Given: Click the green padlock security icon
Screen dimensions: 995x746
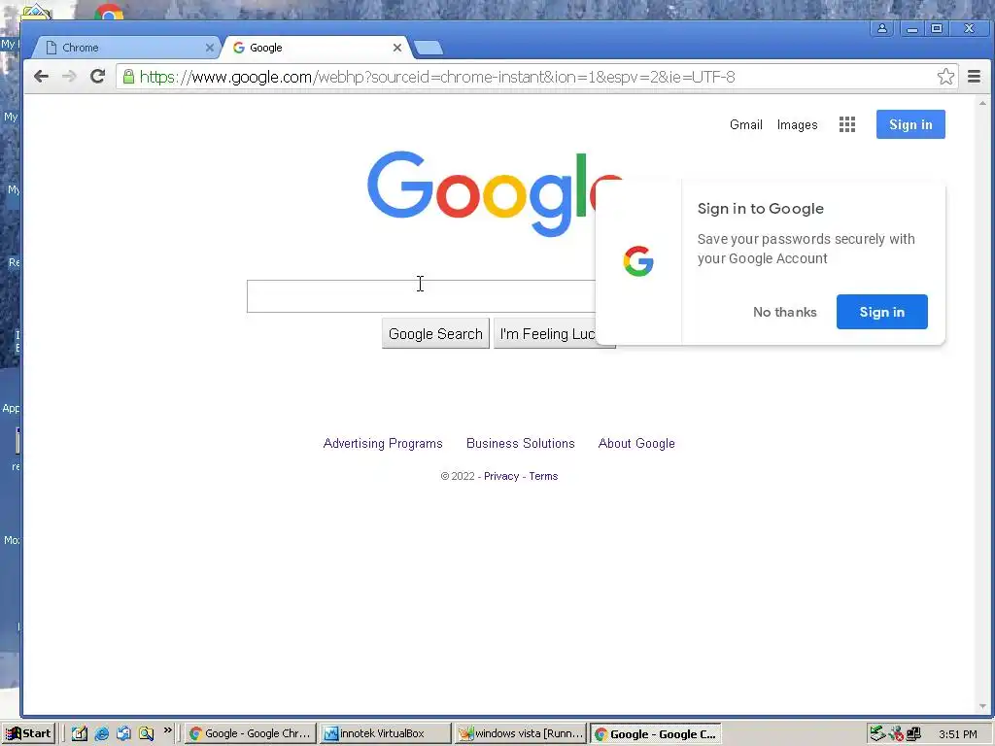Looking at the screenshot, I should tap(128, 77).
